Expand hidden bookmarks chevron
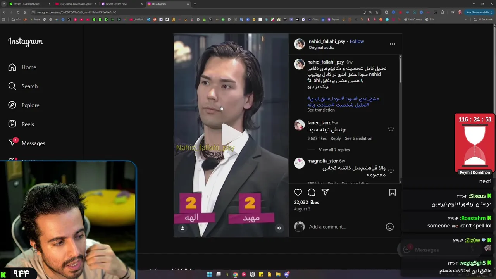This screenshot has height=279, width=496. 466,19
